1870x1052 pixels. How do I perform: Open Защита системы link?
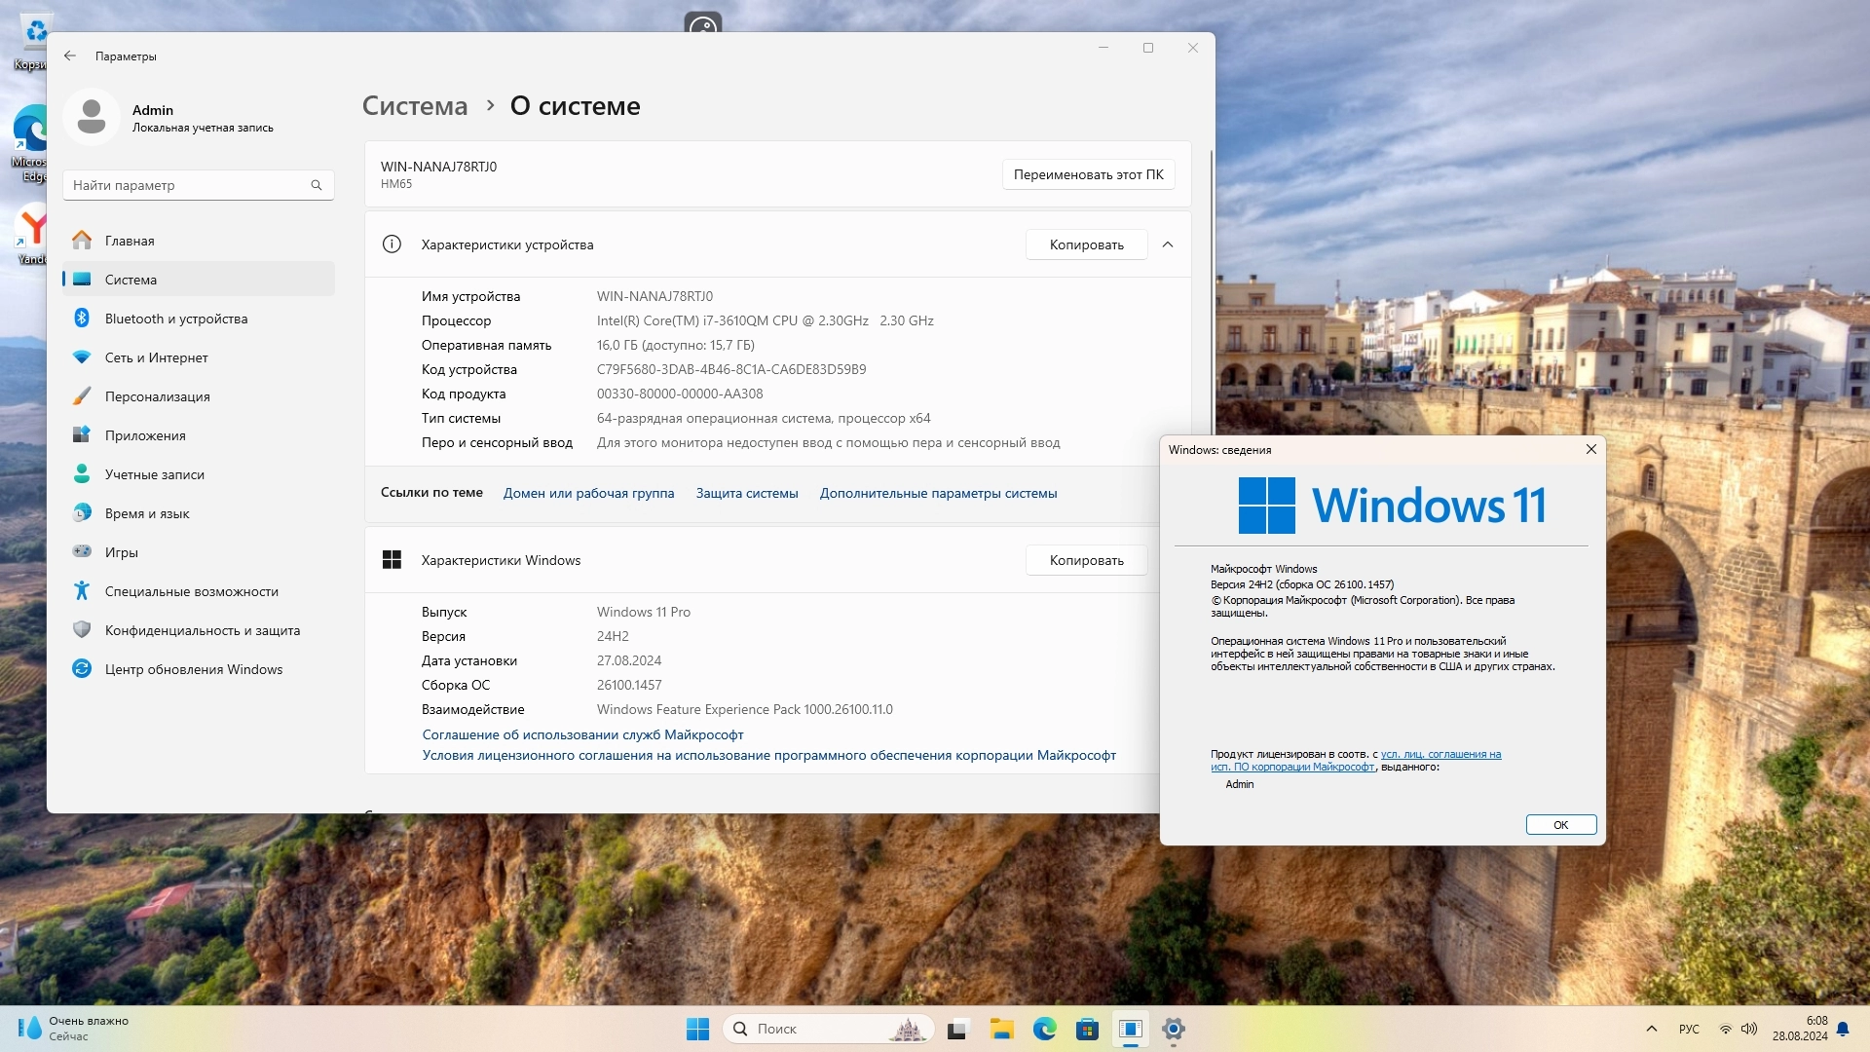point(746,493)
